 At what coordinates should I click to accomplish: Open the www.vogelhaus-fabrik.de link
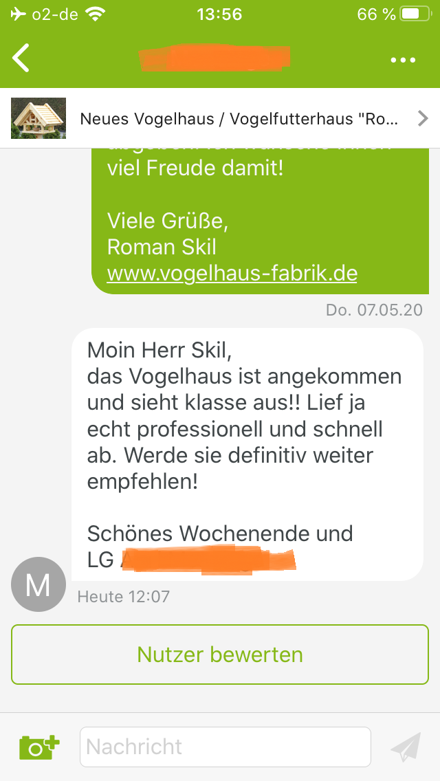(232, 274)
